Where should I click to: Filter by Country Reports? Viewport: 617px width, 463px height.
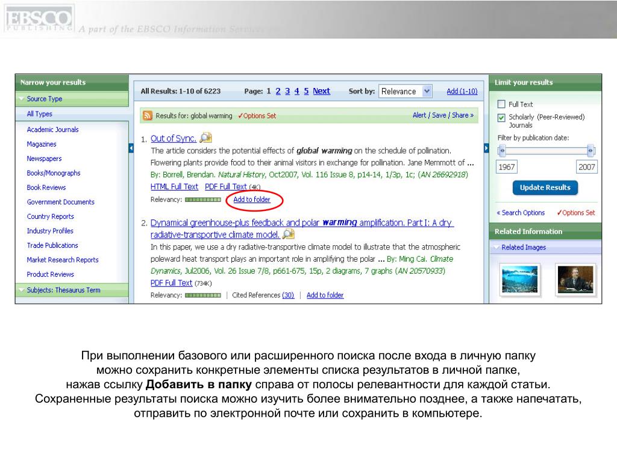tap(51, 216)
